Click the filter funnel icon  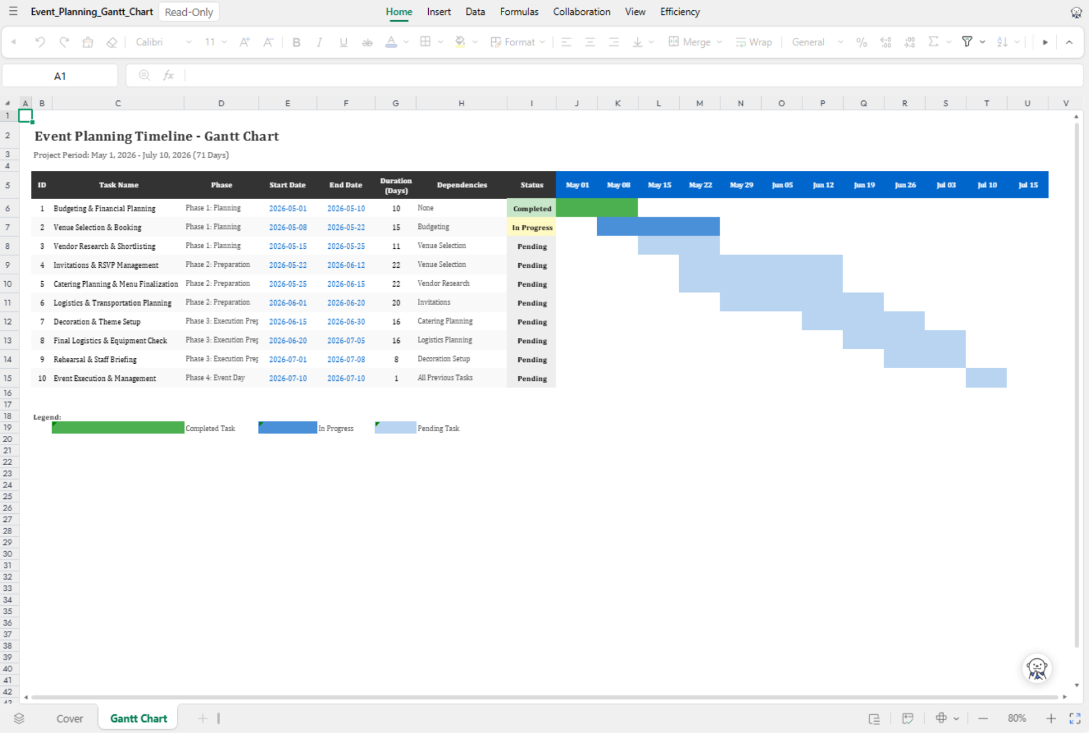(967, 42)
